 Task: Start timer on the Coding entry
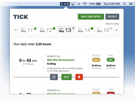(x=54, y=77)
